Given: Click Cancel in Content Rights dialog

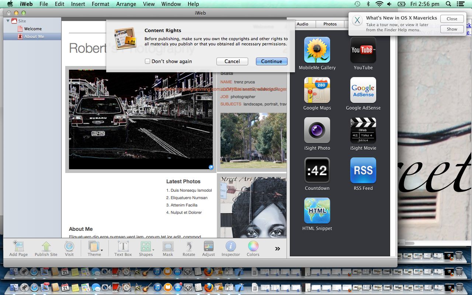Looking at the screenshot, I should pyautogui.click(x=232, y=61).
